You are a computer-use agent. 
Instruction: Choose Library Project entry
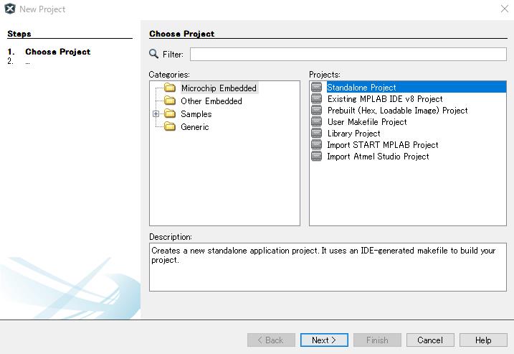coord(354,134)
